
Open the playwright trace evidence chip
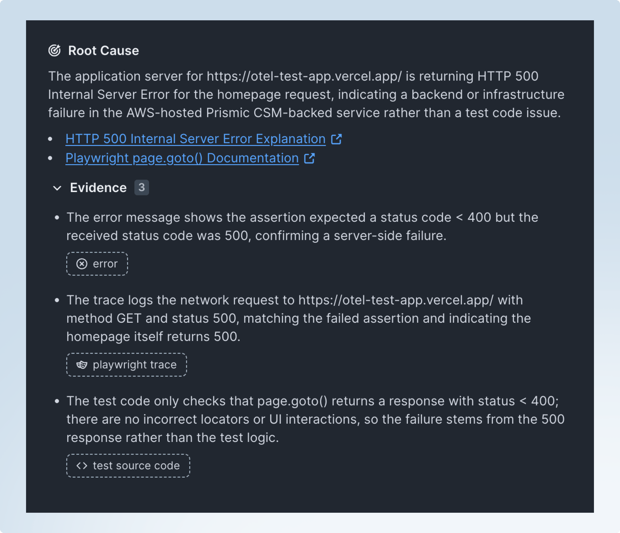pos(127,365)
